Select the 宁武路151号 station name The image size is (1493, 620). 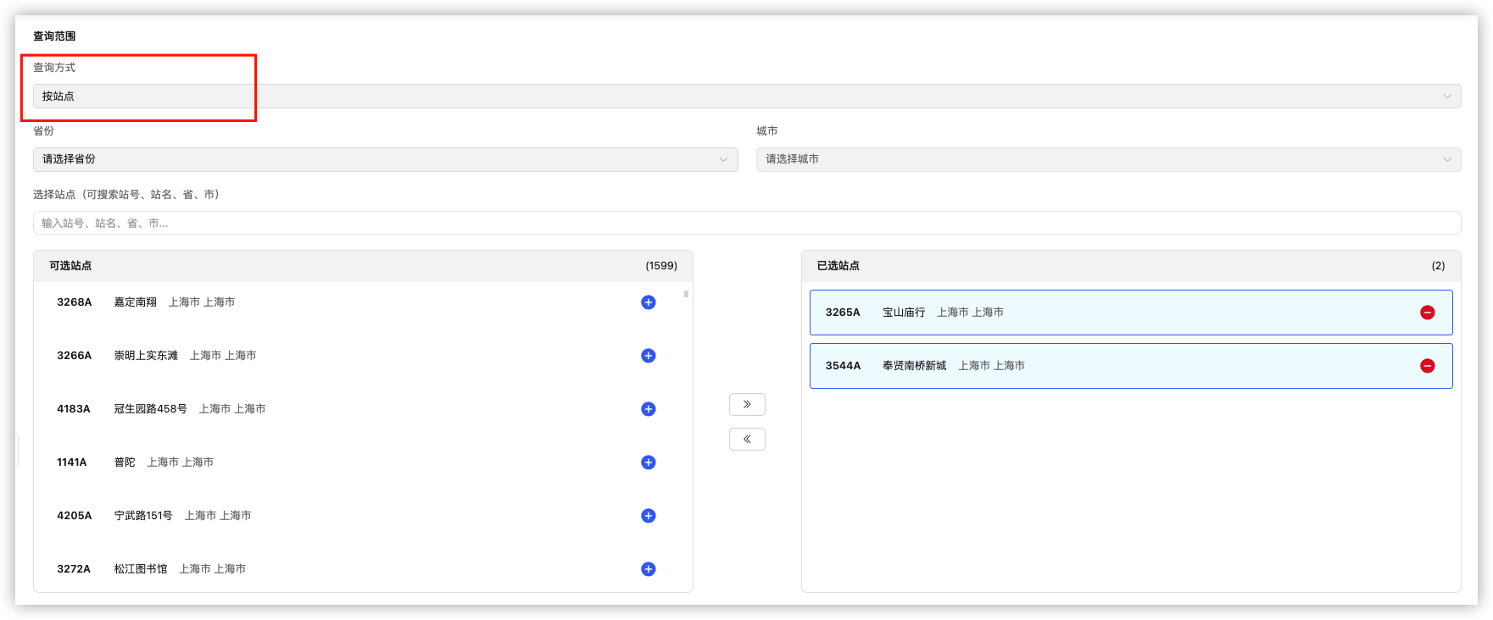pyautogui.click(x=143, y=516)
